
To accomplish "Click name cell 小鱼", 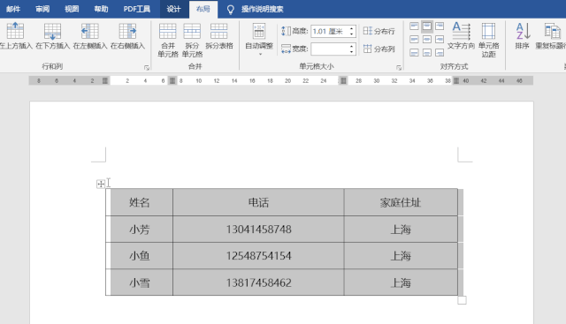I will [140, 256].
